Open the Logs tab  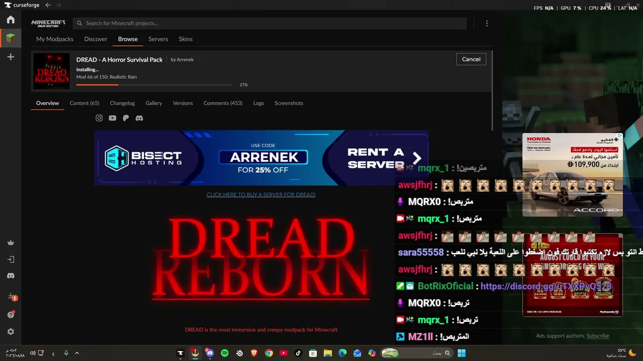259,103
